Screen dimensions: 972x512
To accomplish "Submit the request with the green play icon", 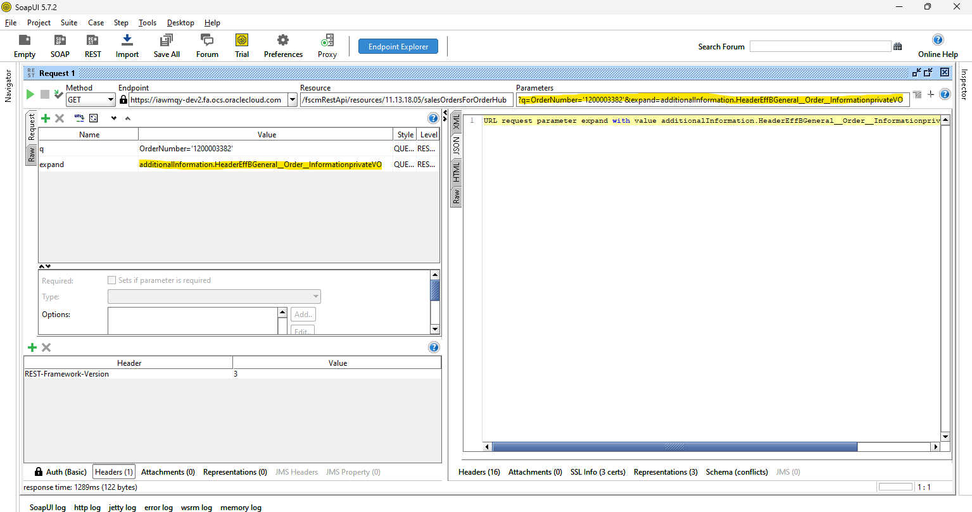I will click(x=30, y=94).
